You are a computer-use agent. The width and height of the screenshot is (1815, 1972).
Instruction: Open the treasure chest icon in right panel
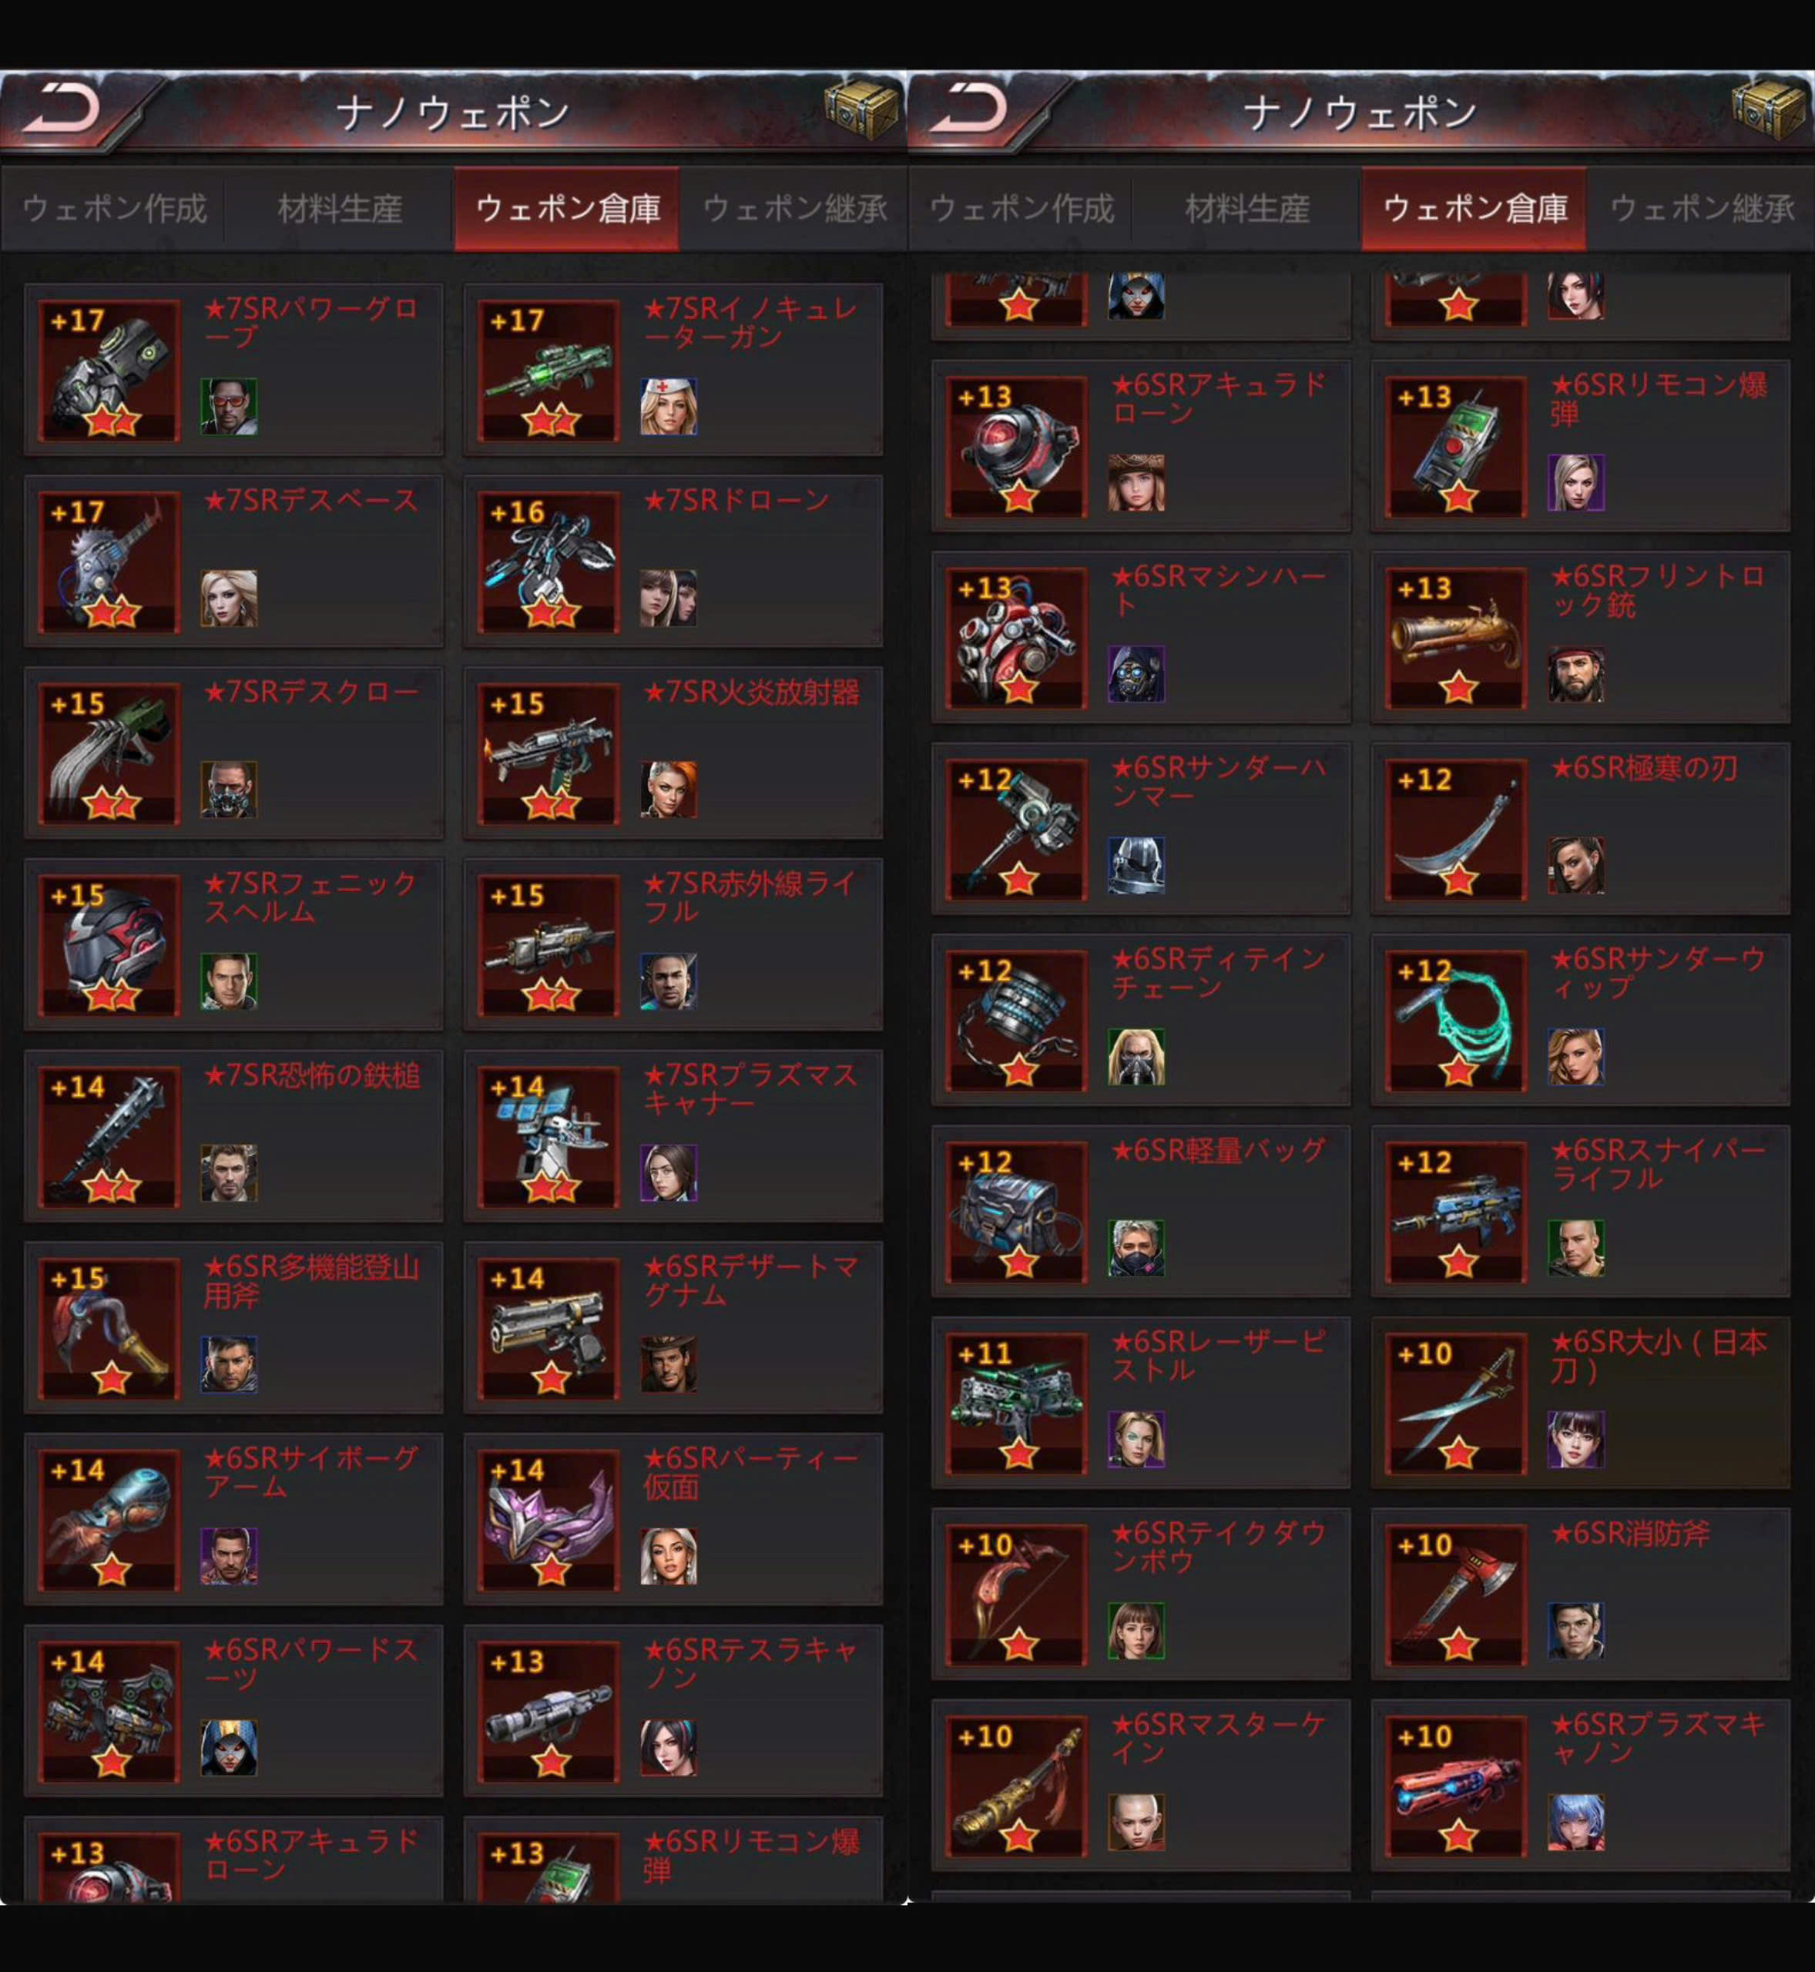(x=1769, y=111)
